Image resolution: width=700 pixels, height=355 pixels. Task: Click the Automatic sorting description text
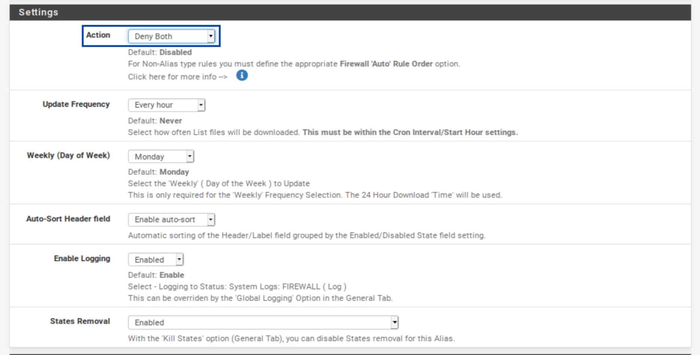tap(307, 236)
